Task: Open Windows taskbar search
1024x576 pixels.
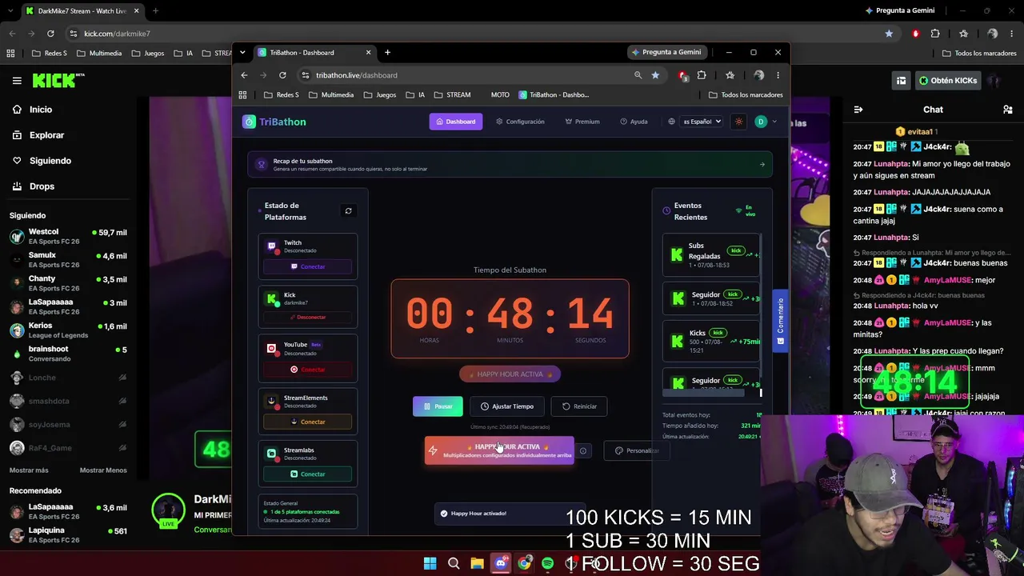Action: (454, 564)
